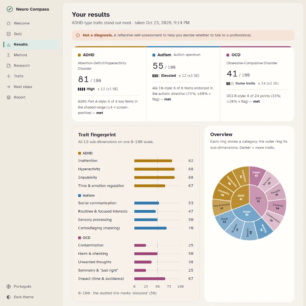The image size is (306, 306).
Task: Click the OCD card magenta square
Action: click(x=228, y=55)
